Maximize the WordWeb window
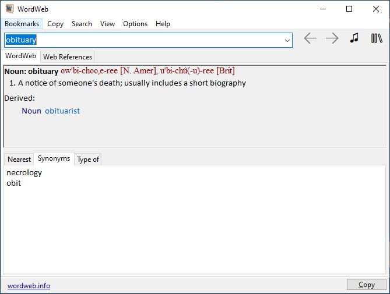 pyautogui.click(x=349, y=9)
